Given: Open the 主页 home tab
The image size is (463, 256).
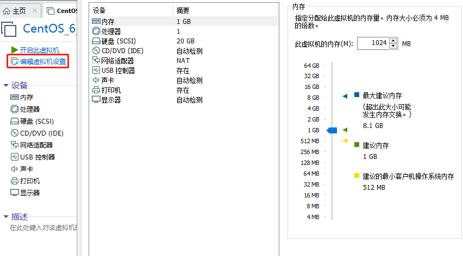Looking at the screenshot, I should coord(20,11).
